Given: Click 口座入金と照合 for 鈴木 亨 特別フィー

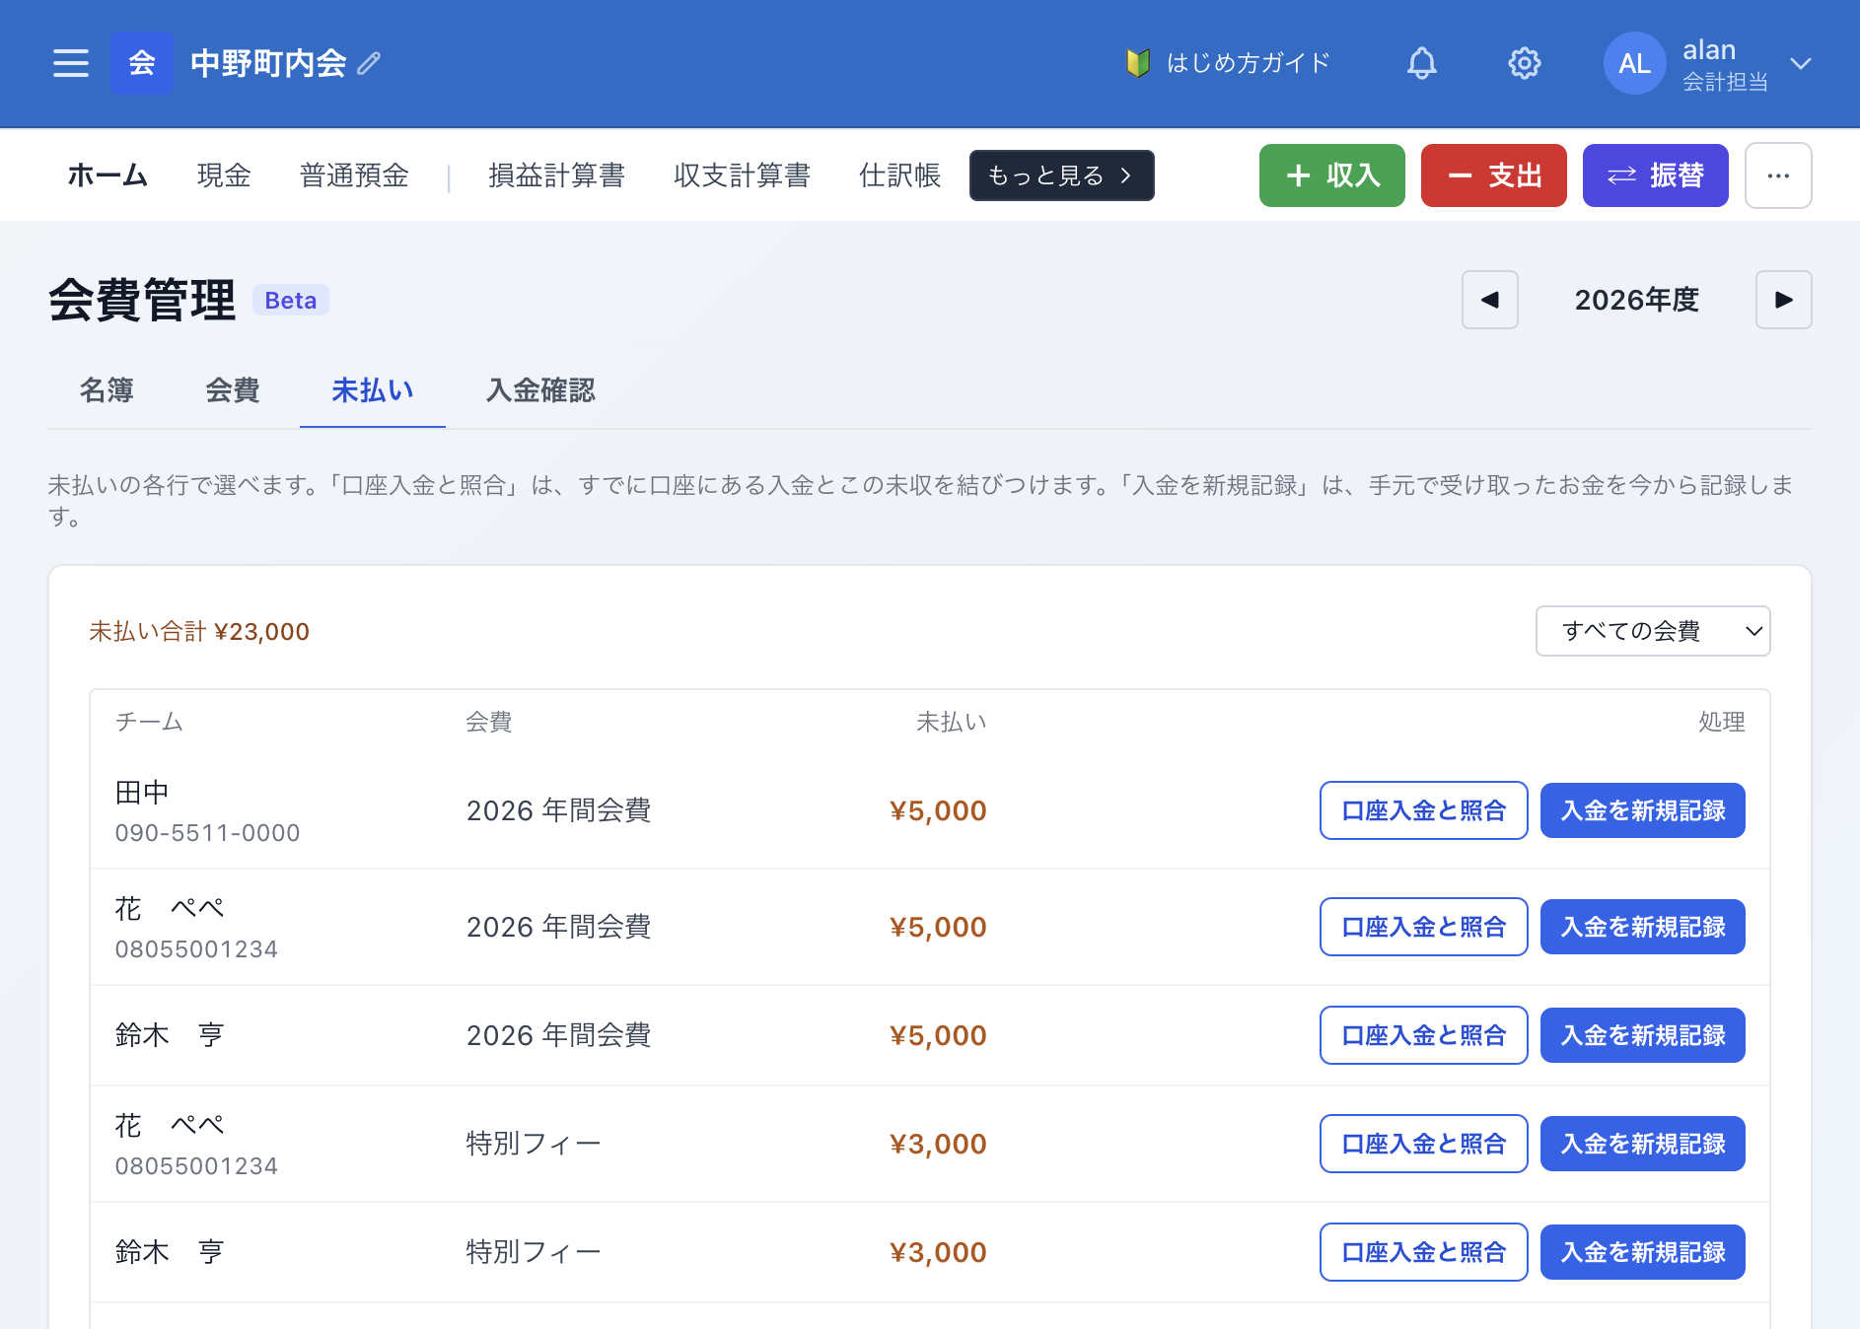Looking at the screenshot, I should (x=1423, y=1252).
